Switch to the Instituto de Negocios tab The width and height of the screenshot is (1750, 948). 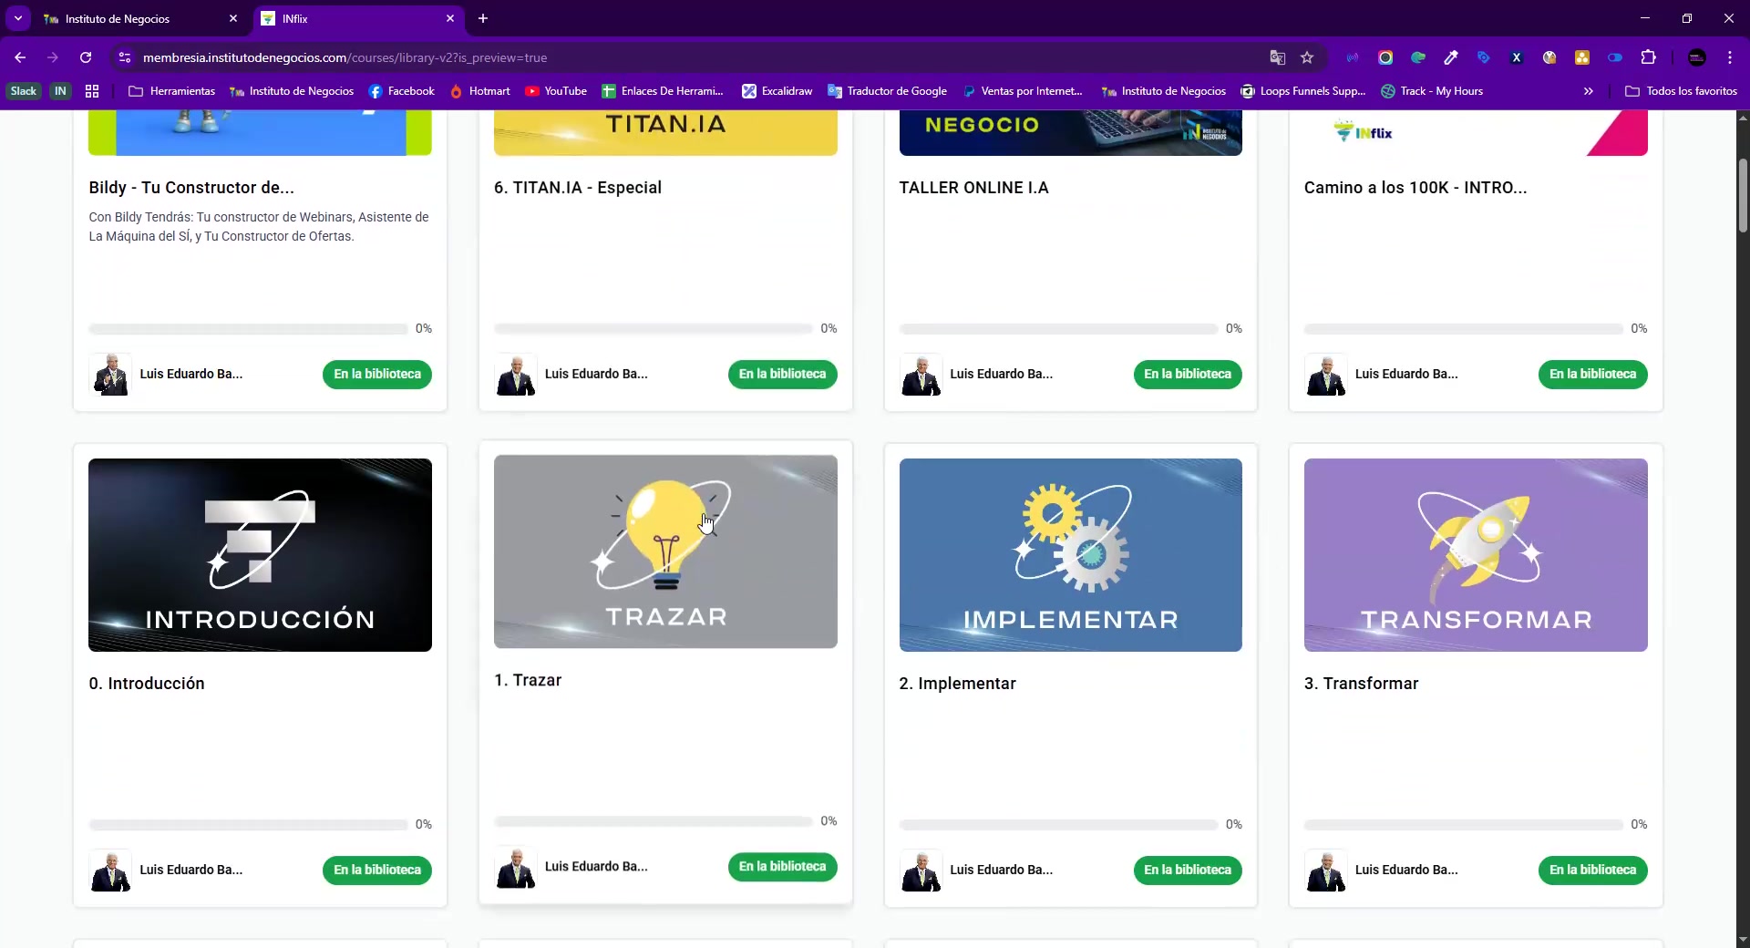point(118,18)
